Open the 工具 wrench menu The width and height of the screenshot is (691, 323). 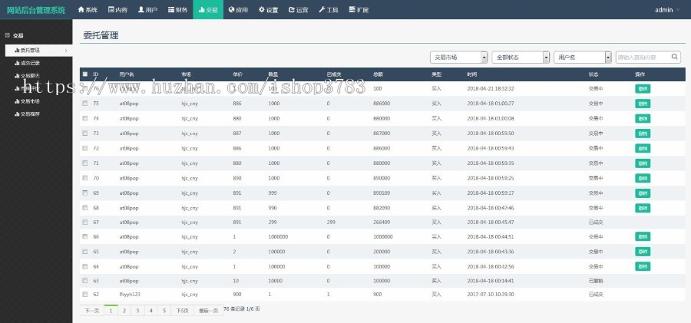click(328, 10)
